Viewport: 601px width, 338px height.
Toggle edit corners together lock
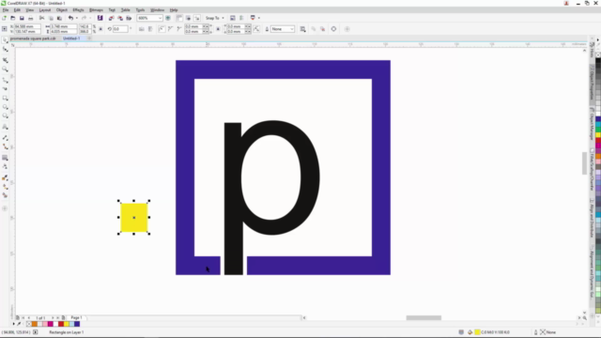218,29
